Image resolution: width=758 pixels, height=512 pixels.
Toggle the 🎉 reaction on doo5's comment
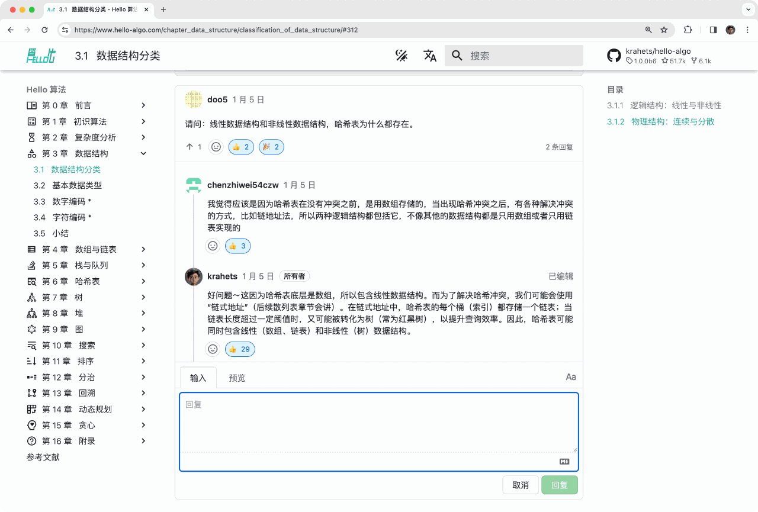(x=271, y=147)
